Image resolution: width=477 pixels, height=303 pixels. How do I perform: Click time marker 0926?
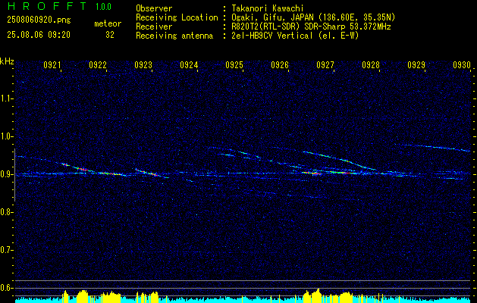click(280, 64)
